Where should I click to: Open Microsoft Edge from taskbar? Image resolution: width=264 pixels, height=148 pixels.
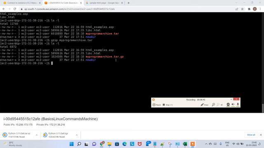click(125, 144)
